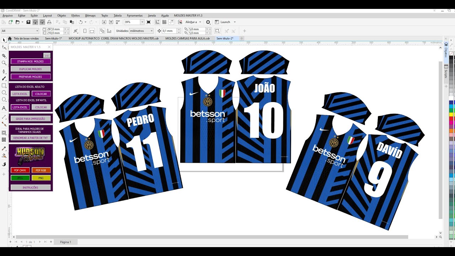The image size is (455, 256).
Task: Choose the Artistic Media brush tool
Action: click(4, 78)
